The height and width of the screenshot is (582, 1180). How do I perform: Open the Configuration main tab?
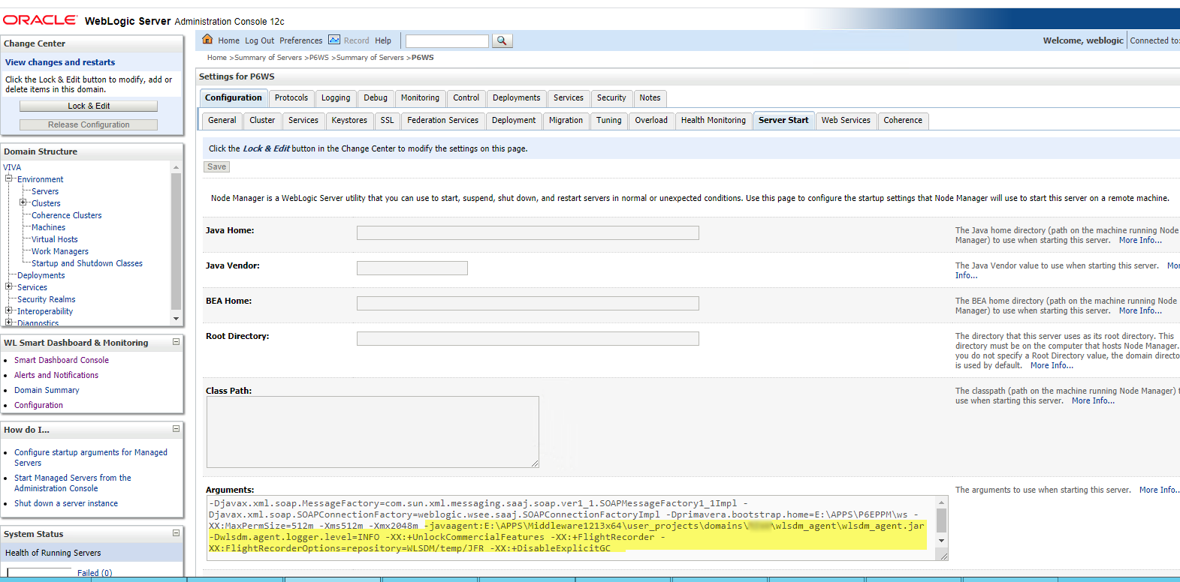coord(234,98)
